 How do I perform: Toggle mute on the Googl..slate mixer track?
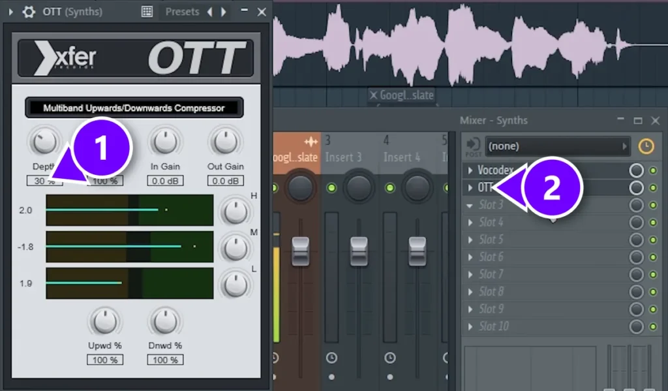coord(274,187)
